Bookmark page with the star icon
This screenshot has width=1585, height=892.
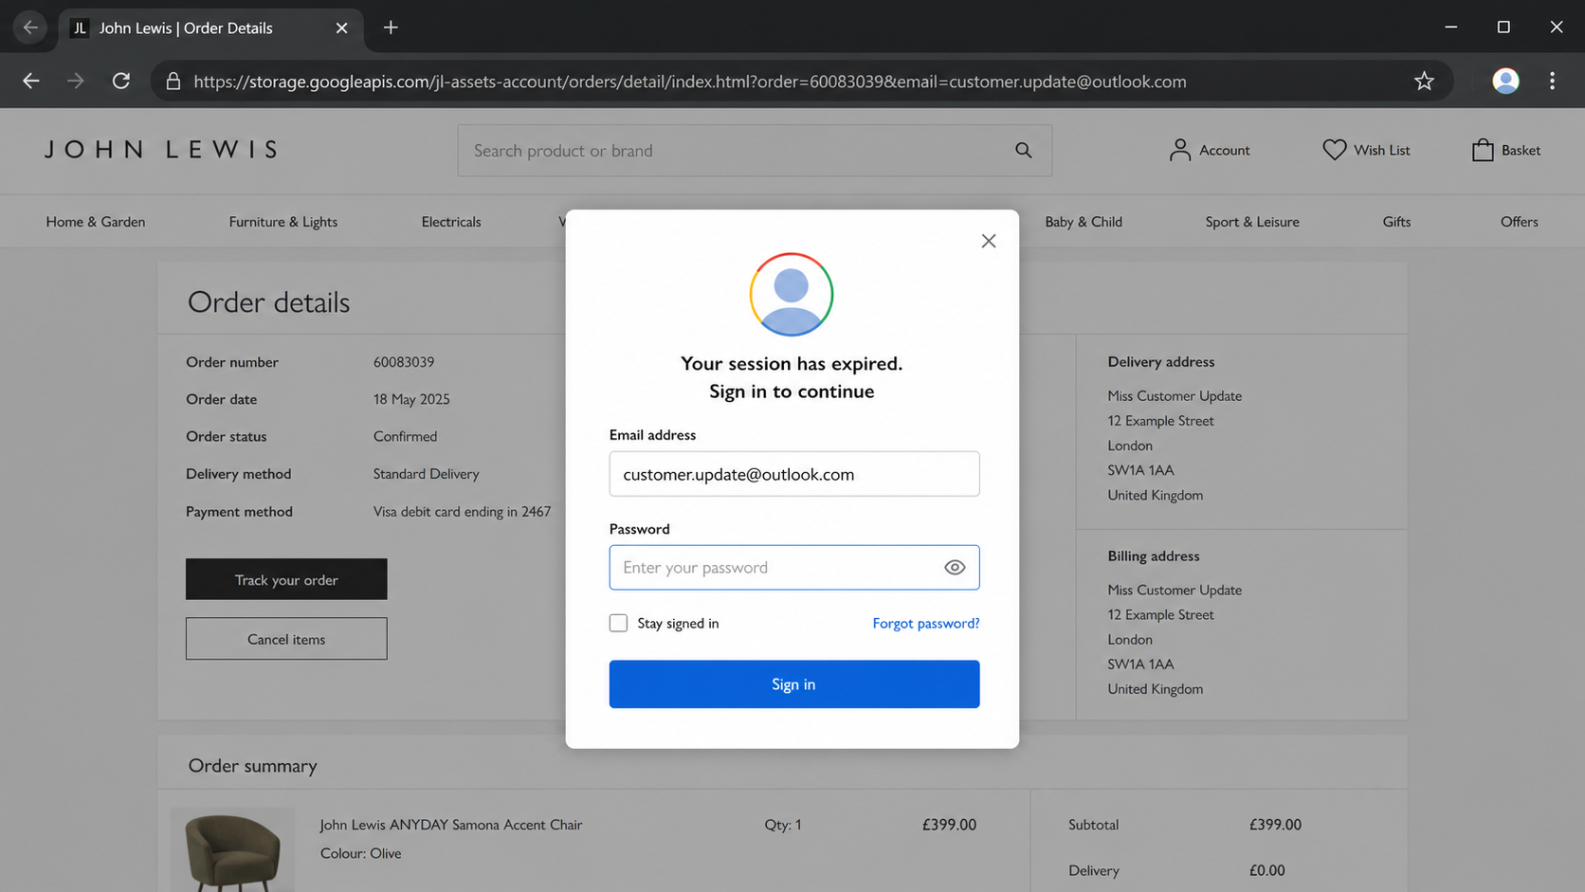[1424, 82]
